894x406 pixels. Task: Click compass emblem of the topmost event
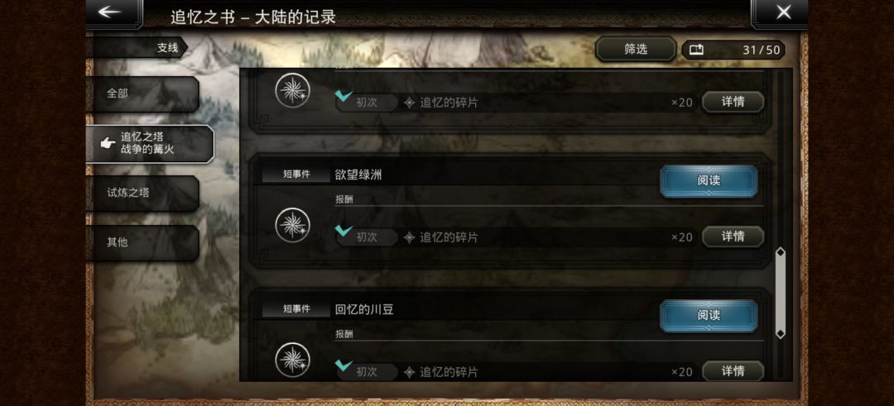click(292, 90)
